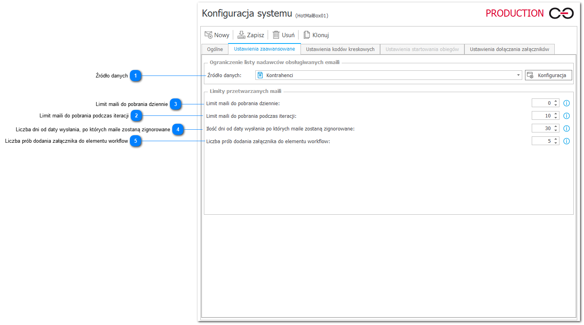Click the Konfiguracja systemu title
The image size is (584, 325).
point(247,13)
